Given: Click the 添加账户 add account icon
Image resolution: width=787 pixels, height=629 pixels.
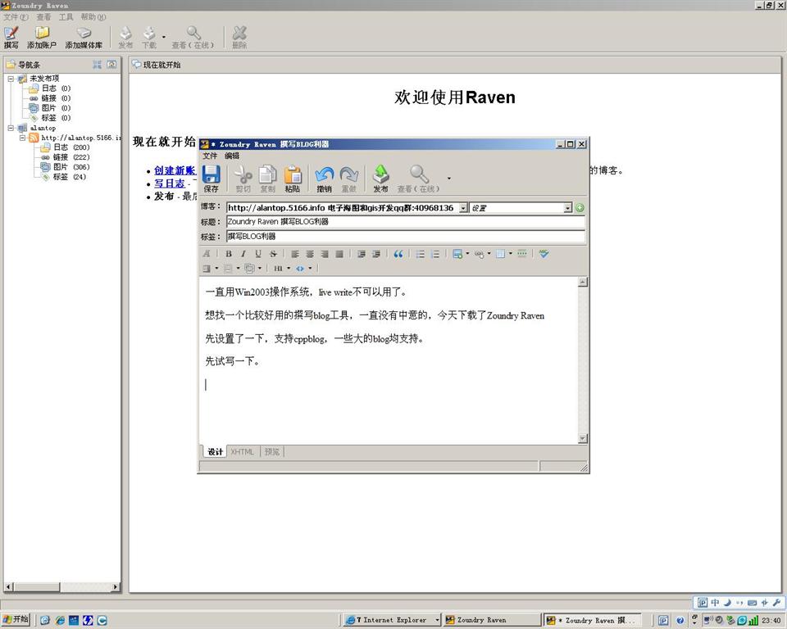Looking at the screenshot, I should point(42,37).
